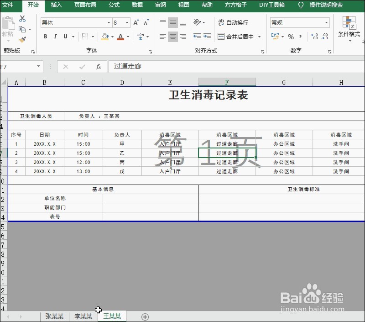Apply bold formatting with the B icon
Image resolution: width=365 pixels, height=322 pixels.
pos(45,37)
